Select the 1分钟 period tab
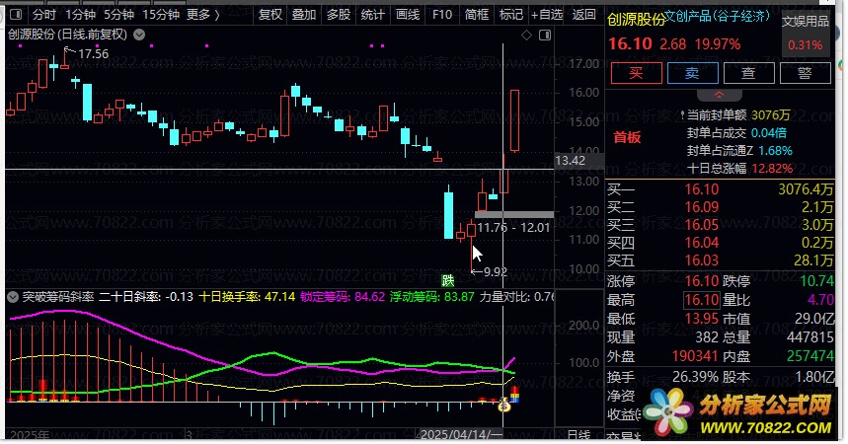The image size is (848, 444). click(80, 15)
